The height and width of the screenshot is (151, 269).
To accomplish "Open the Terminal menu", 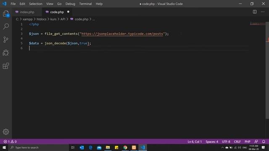I will coord(85,4).
